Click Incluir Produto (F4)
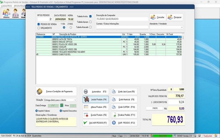 (x=95, y=99)
